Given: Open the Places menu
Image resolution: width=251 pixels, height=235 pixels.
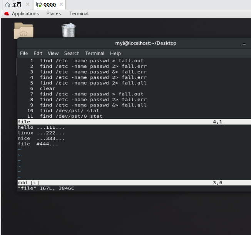Looking at the screenshot, I should tap(54, 13).
